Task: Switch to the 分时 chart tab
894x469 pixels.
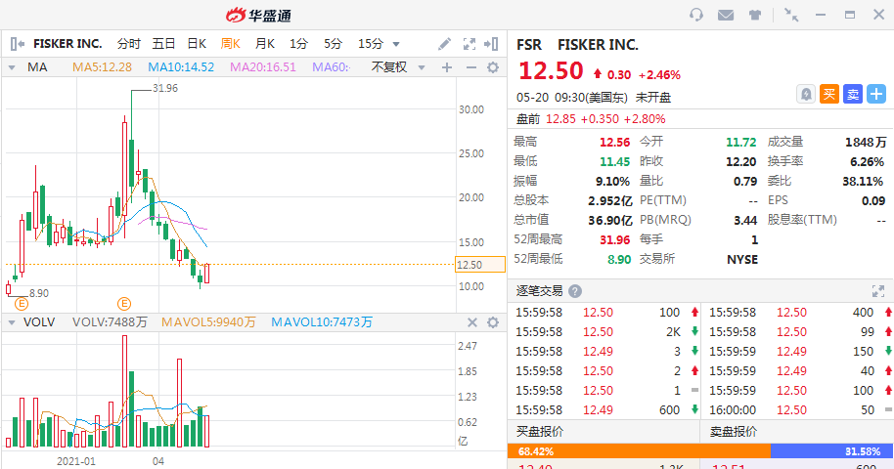Action: coord(129,44)
